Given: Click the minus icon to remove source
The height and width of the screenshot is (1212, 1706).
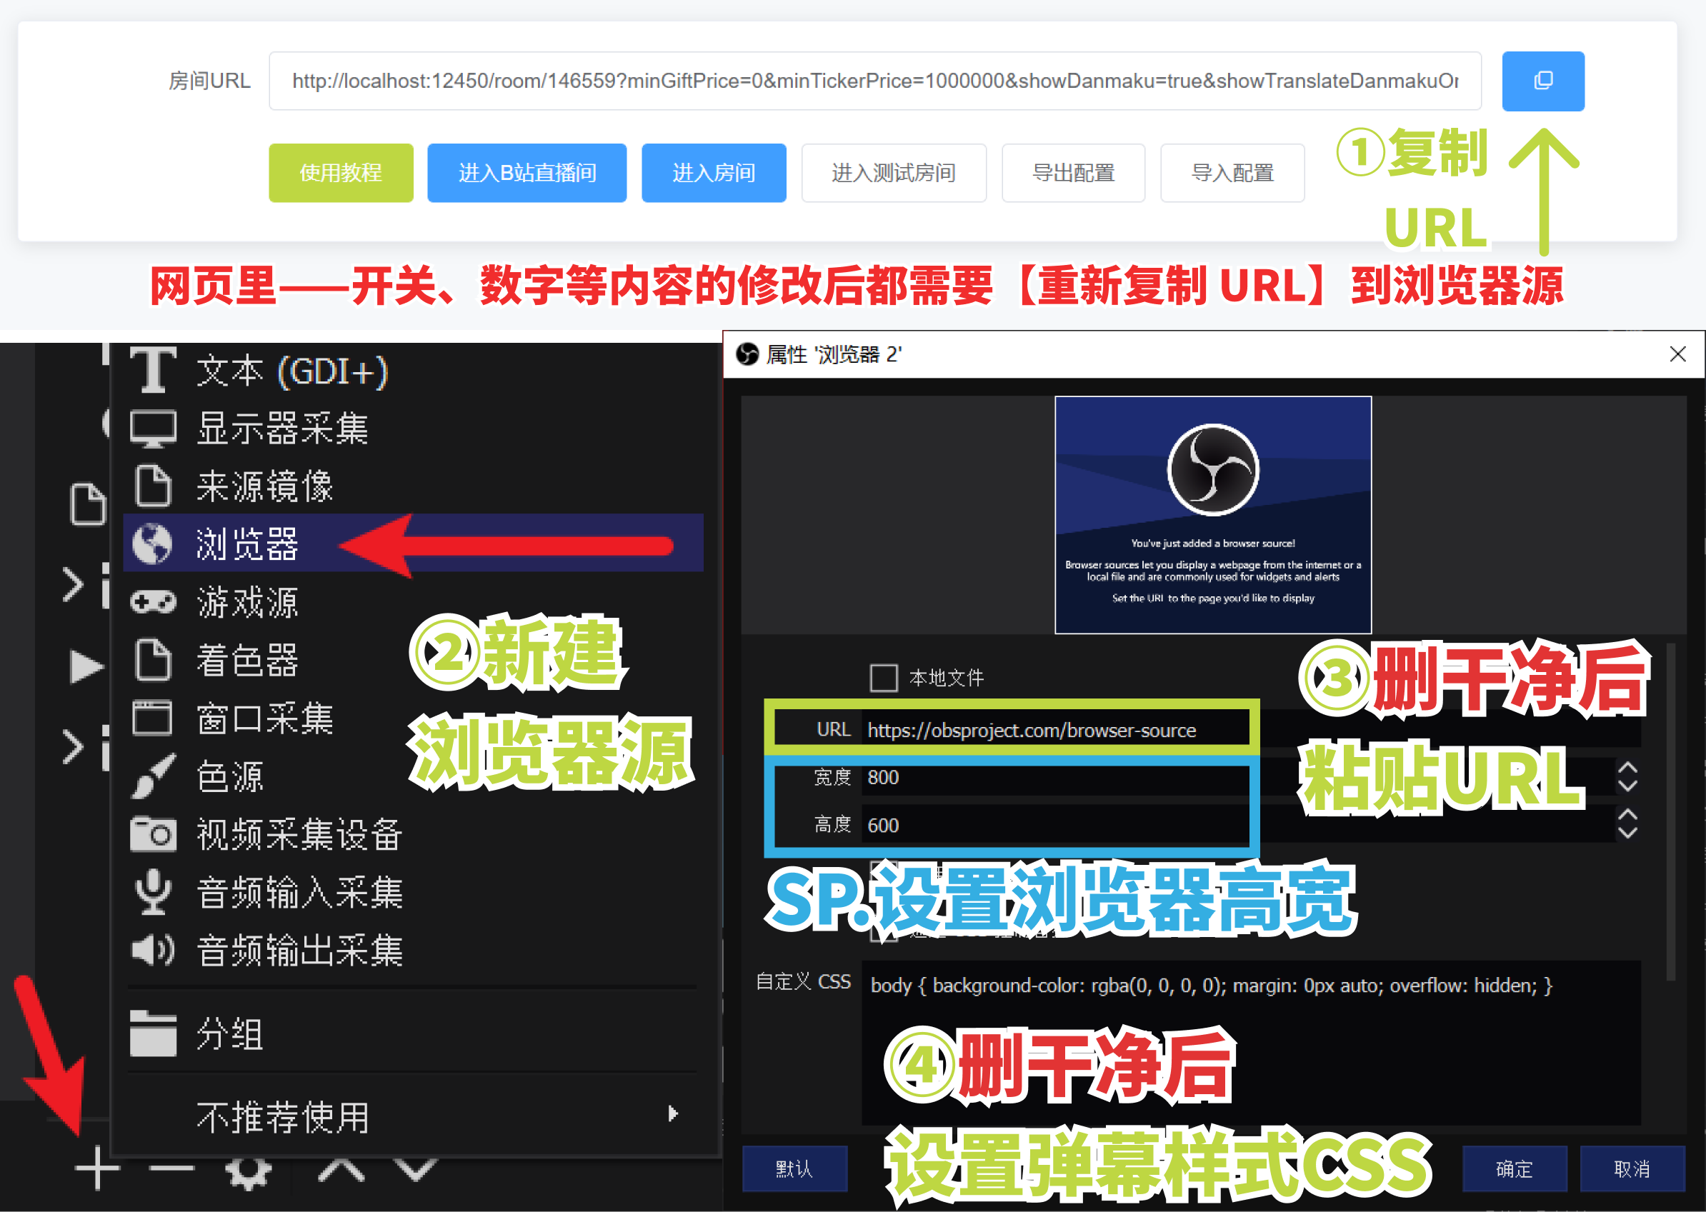Looking at the screenshot, I should click(x=171, y=1167).
